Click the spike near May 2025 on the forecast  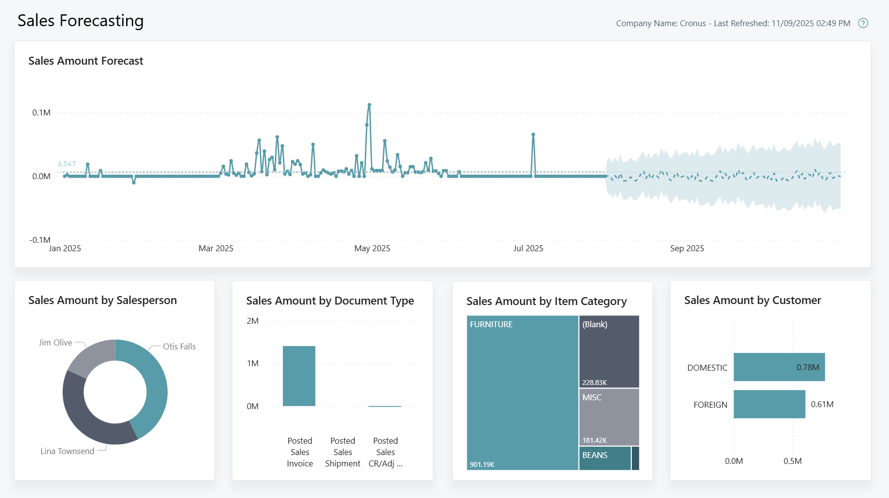[369, 105]
